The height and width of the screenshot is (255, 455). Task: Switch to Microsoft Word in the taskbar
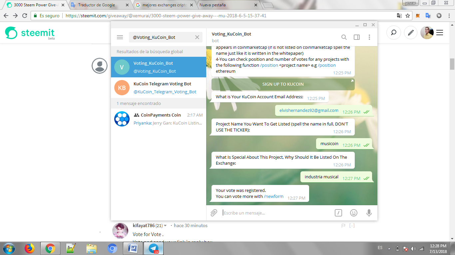pos(133,248)
